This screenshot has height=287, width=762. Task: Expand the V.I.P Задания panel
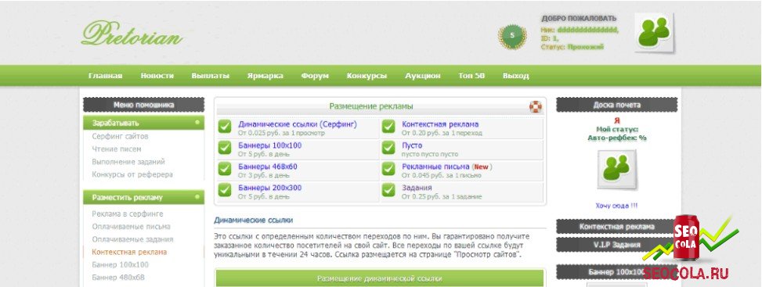click(616, 245)
